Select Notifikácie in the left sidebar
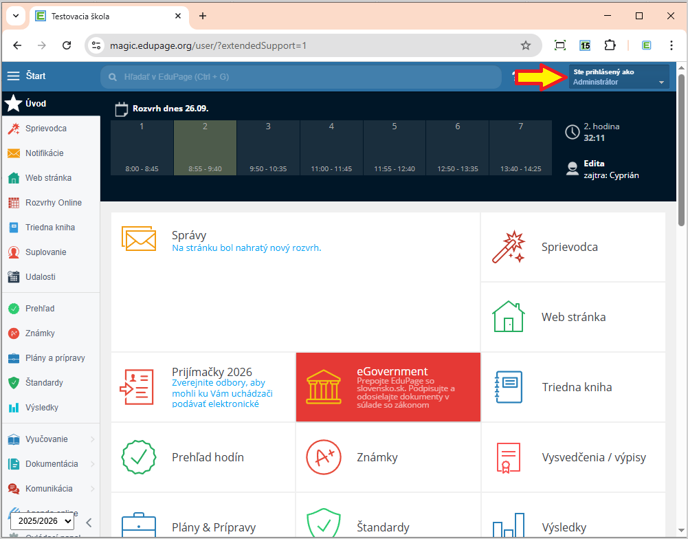 pos(44,153)
